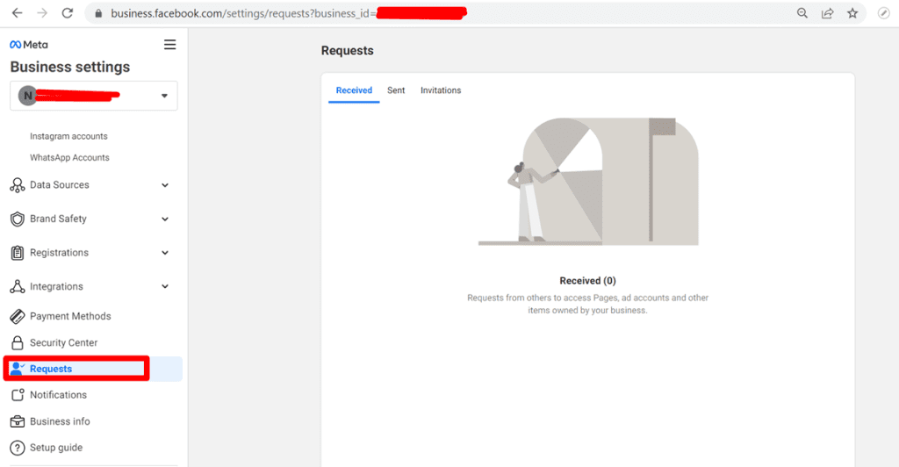Screen dimensions: 899x467
Task: Click the padlock site info icon
Action: [98, 13]
